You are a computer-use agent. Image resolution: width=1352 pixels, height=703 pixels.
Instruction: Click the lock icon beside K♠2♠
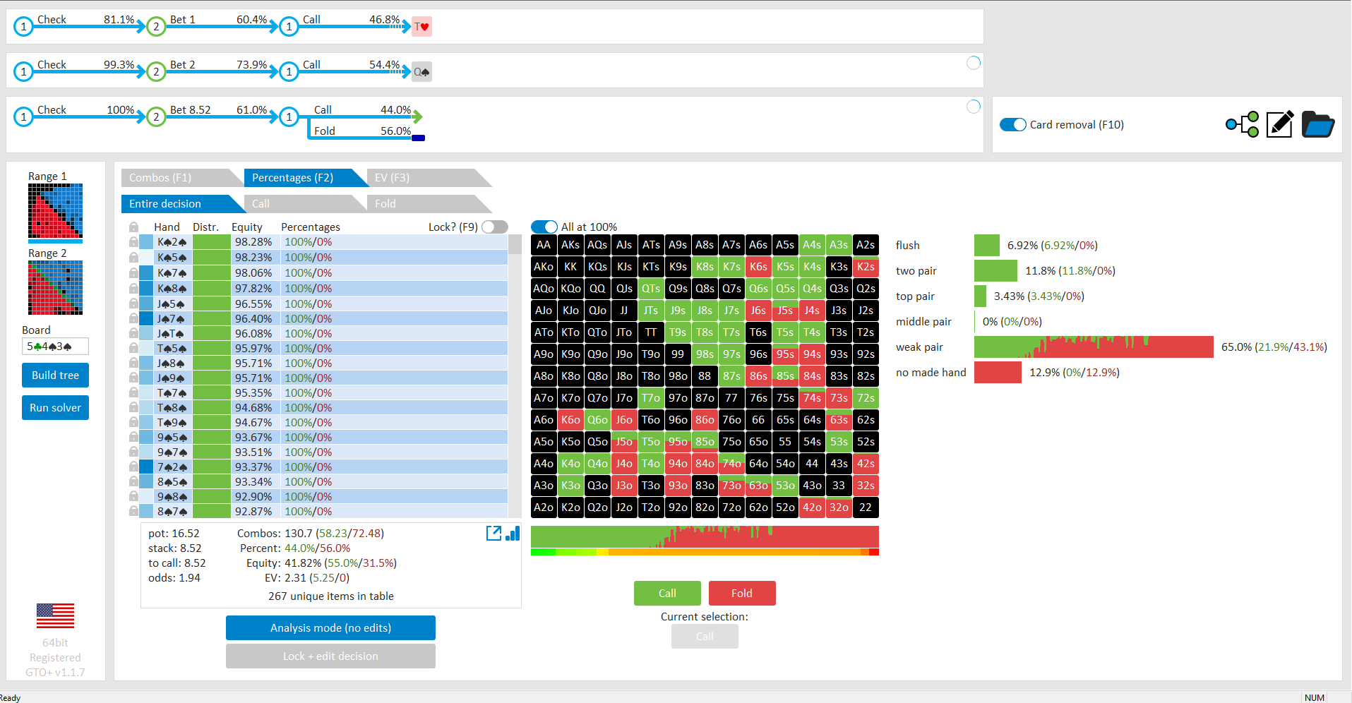coord(133,242)
